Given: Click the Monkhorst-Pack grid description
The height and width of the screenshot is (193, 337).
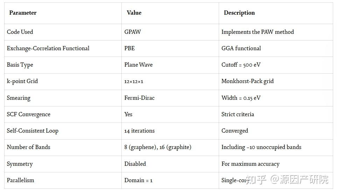Looking at the screenshot, I should coord(247,81).
